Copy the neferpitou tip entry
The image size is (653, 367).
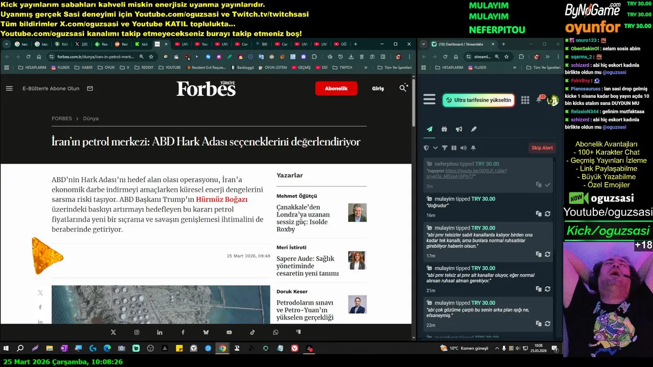(539, 185)
